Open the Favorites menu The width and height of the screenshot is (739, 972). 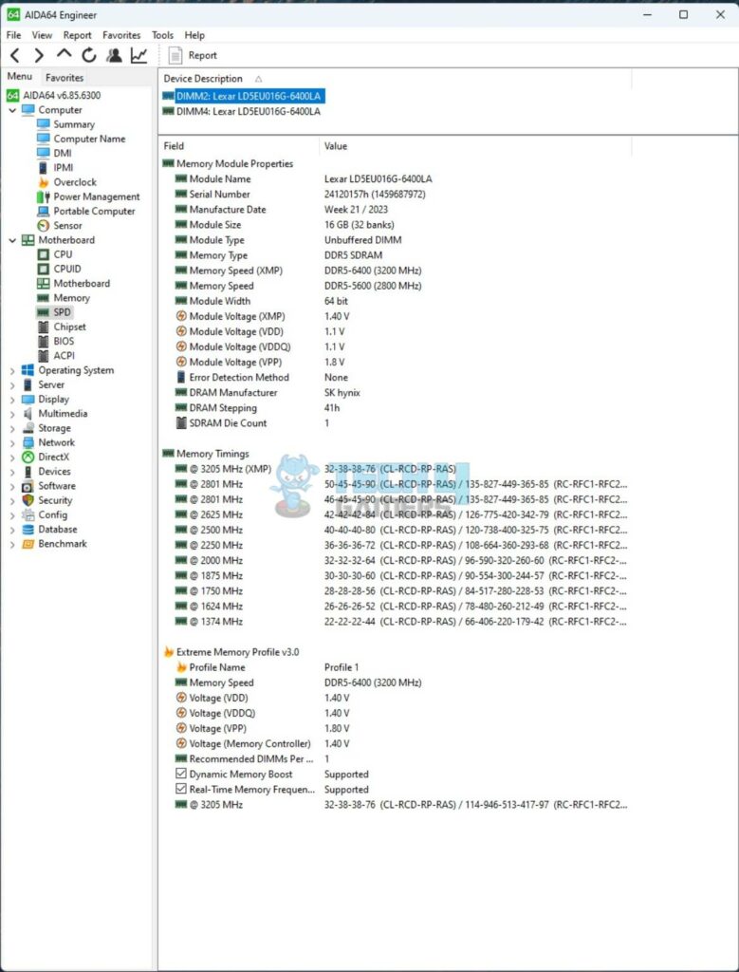coord(121,35)
